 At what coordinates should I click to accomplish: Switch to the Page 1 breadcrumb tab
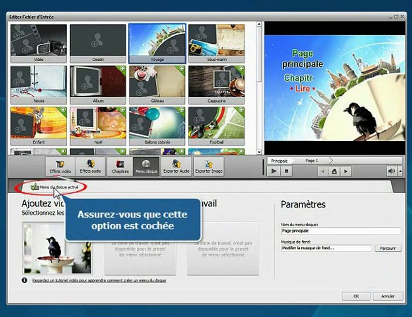pos(312,161)
